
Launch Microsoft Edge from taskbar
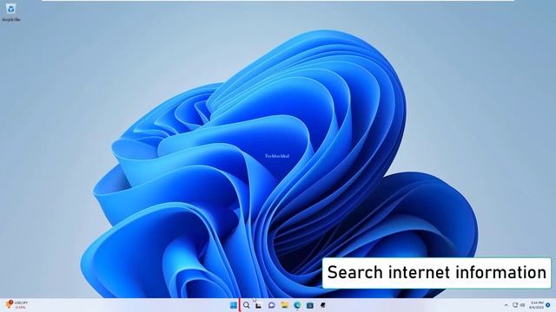coord(297,305)
